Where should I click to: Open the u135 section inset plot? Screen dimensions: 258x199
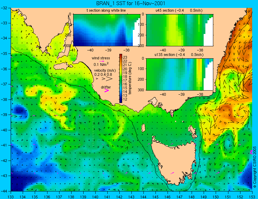click(180, 74)
